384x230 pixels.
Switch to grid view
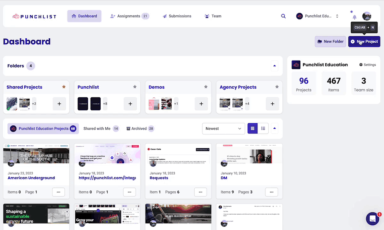[x=253, y=128]
